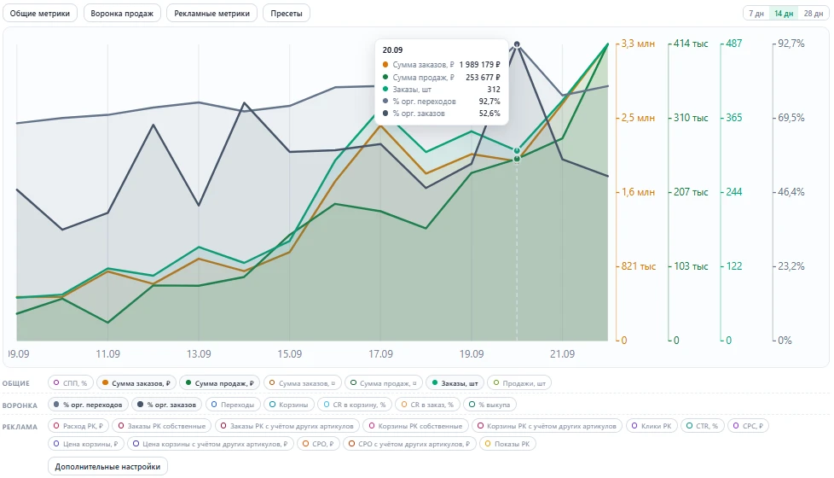The width and height of the screenshot is (834, 478).
Task: Click the ВОРОНКА group label
Action: (x=20, y=405)
